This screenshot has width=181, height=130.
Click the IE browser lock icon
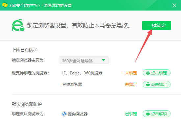point(18,25)
